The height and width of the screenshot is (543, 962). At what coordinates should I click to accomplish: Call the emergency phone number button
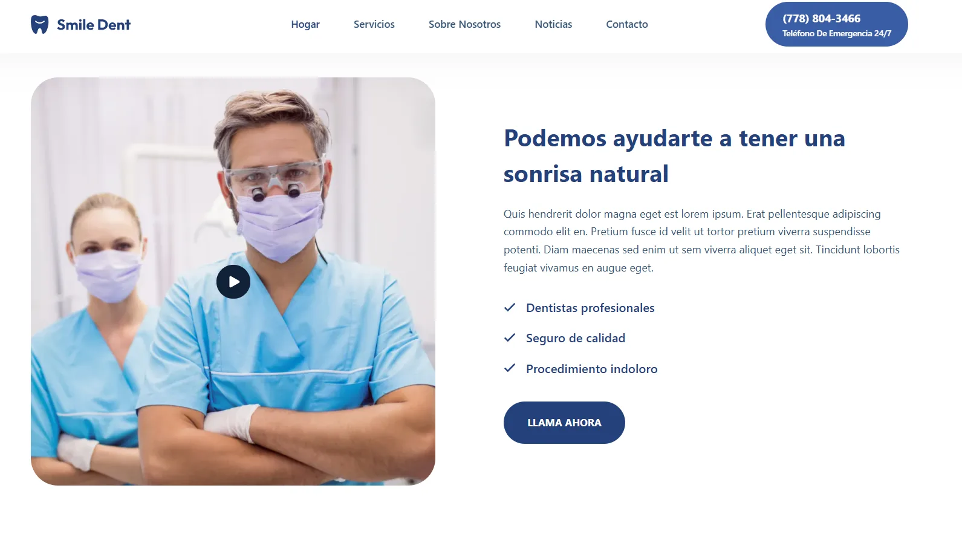(x=837, y=24)
